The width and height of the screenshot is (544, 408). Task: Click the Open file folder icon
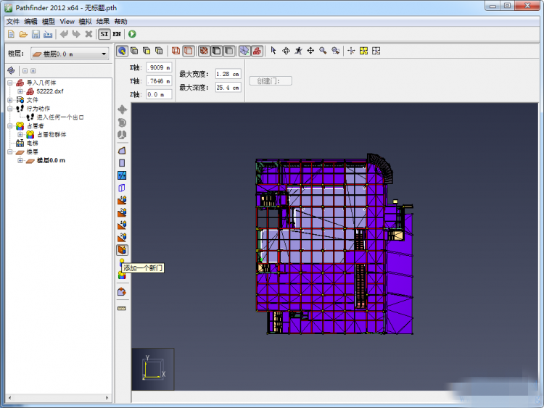tap(23, 34)
